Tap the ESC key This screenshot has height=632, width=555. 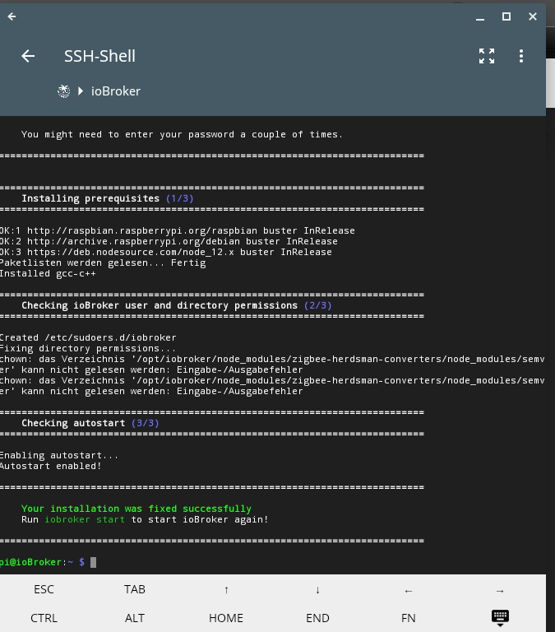click(44, 589)
